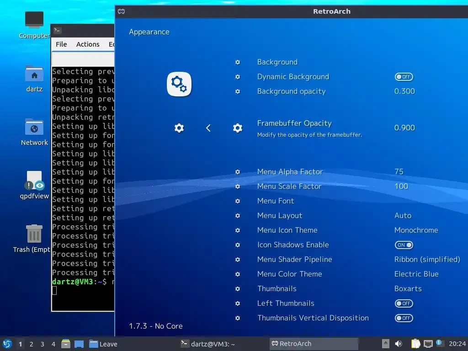Open the Network desktop icon
This screenshot has width=468, height=351.
[34, 132]
